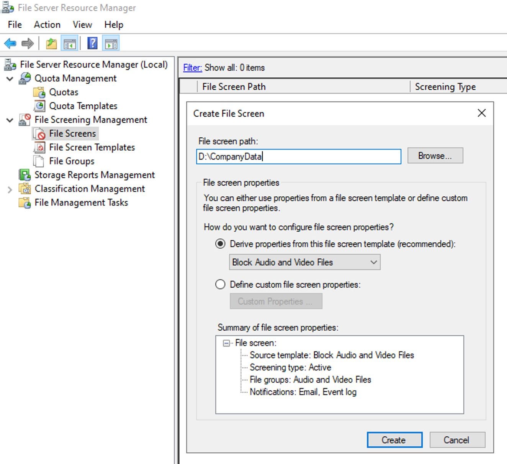The height and width of the screenshot is (464, 507).
Task: Click the Screening Type column header
Action: [x=458, y=87]
